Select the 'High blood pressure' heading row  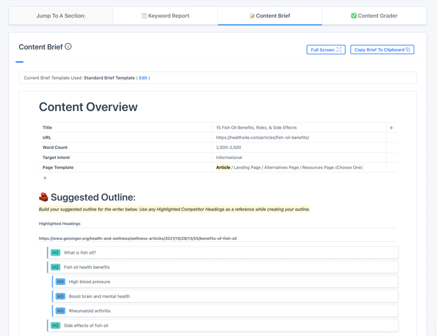pyautogui.click(x=225, y=282)
